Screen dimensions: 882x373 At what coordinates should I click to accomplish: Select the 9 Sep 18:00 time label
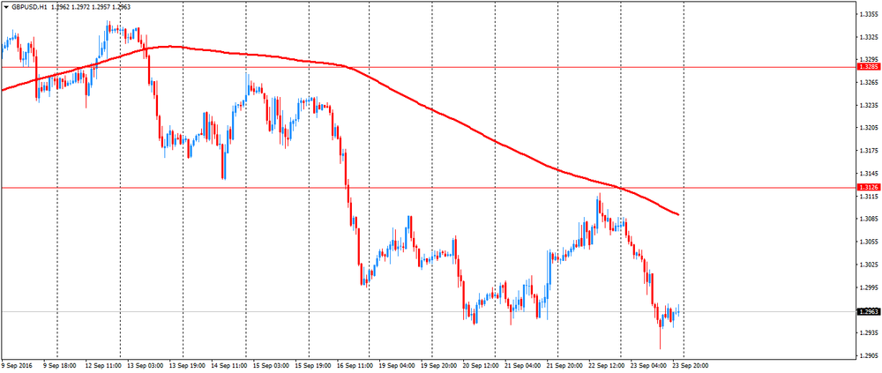(x=61, y=365)
